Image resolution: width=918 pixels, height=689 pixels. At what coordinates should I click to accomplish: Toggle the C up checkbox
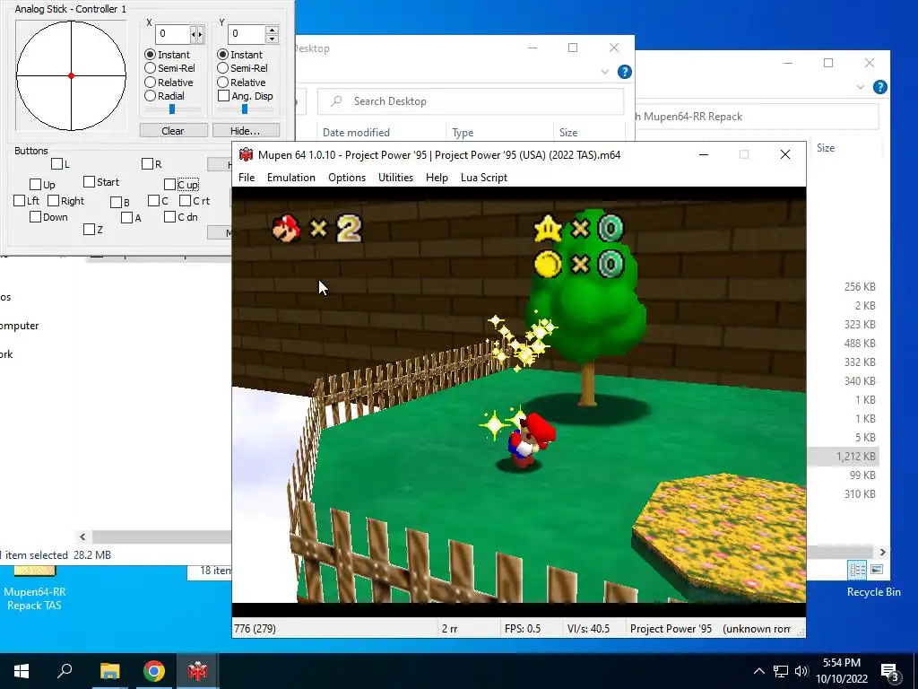click(169, 185)
